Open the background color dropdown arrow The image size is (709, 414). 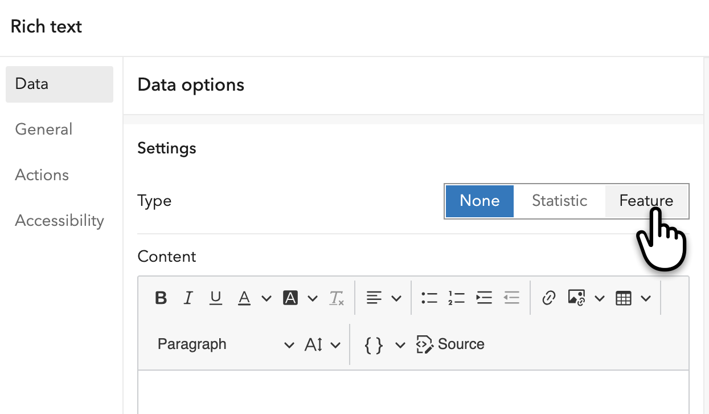pyautogui.click(x=312, y=298)
